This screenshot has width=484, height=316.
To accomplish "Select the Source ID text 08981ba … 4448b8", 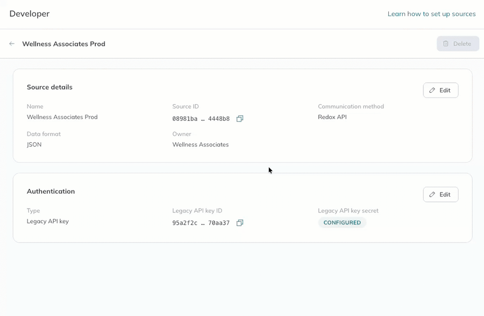I will [201, 119].
